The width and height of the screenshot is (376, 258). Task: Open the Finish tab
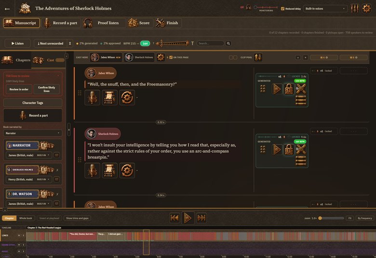tap(168, 23)
